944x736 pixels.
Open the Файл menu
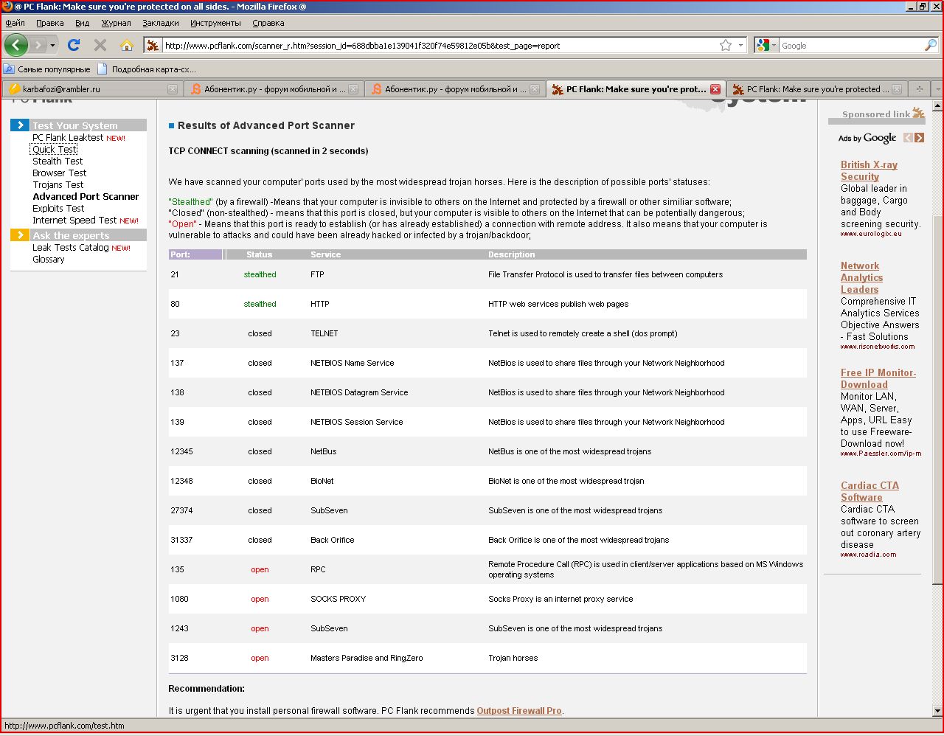15,23
